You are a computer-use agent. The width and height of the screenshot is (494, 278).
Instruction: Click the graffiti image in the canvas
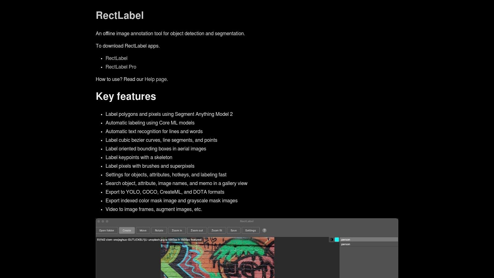point(217,258)
